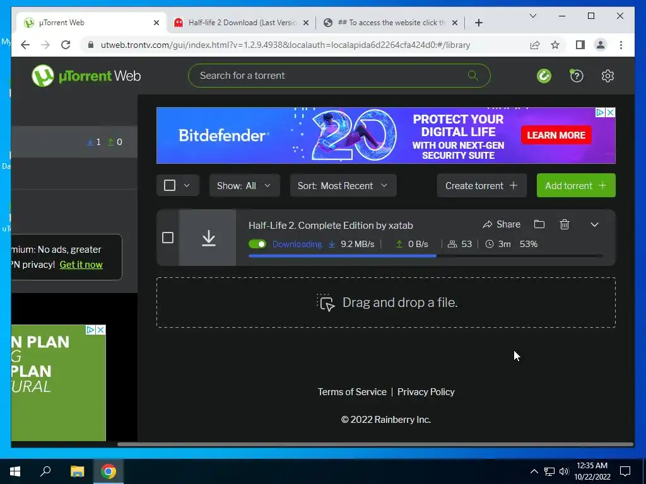Open the taskbar clock and date
The image size is (646, 484).
pos(592,471)
